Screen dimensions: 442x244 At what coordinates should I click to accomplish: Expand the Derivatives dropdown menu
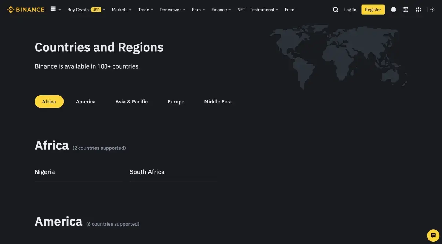point(173,10)
